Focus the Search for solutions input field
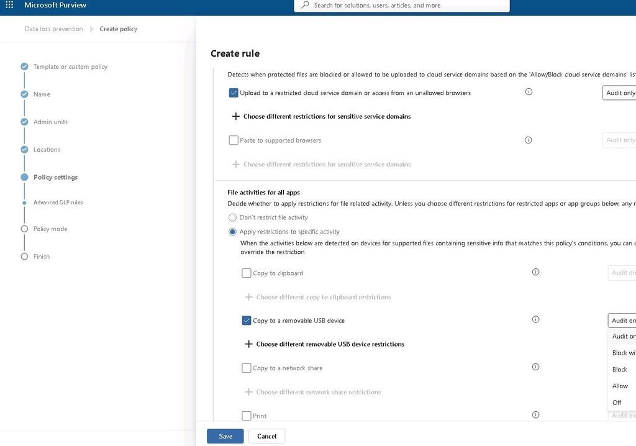The width and height of the screenshot is (636, 446). pyautogui.click(x=402, y=5)
